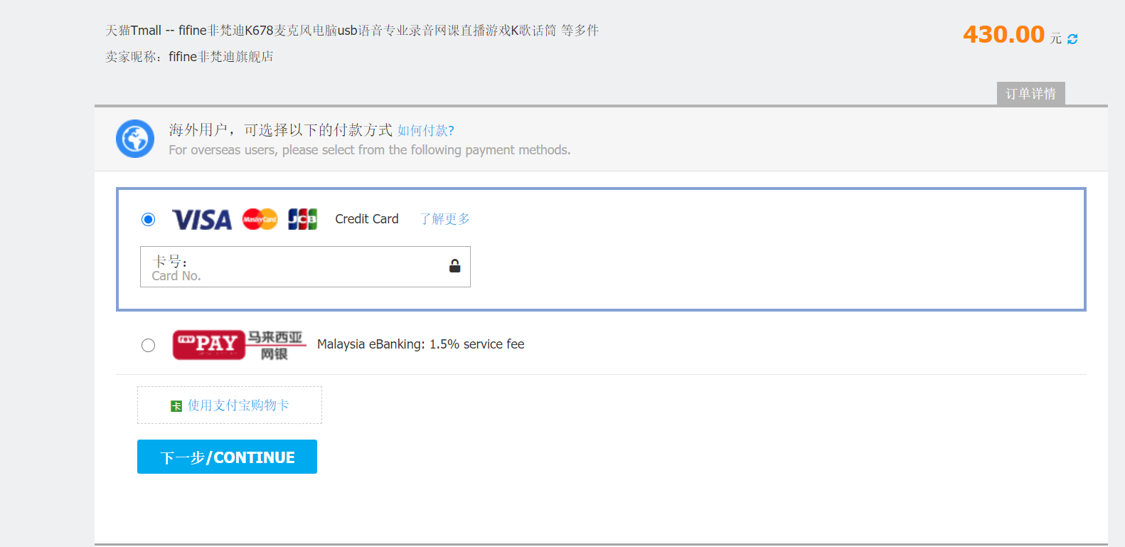Click the 430.00 order amount
The width and height of the screenshot is (1125, 547).
tap(1004, 34)
